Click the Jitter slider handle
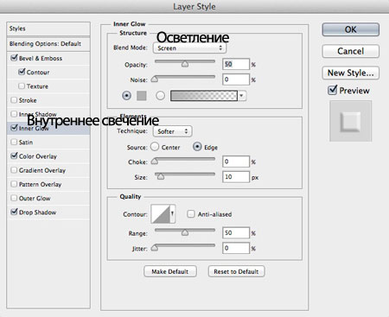The image size is (389, 317). tap(155, 247)
